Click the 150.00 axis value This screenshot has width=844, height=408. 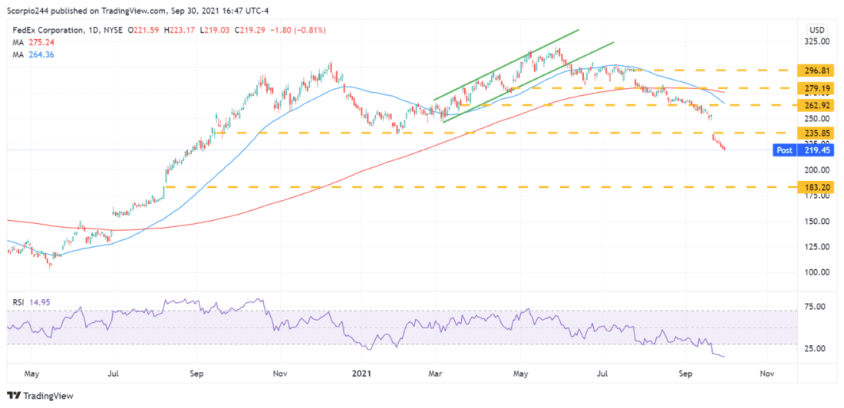tap(816, 221)
